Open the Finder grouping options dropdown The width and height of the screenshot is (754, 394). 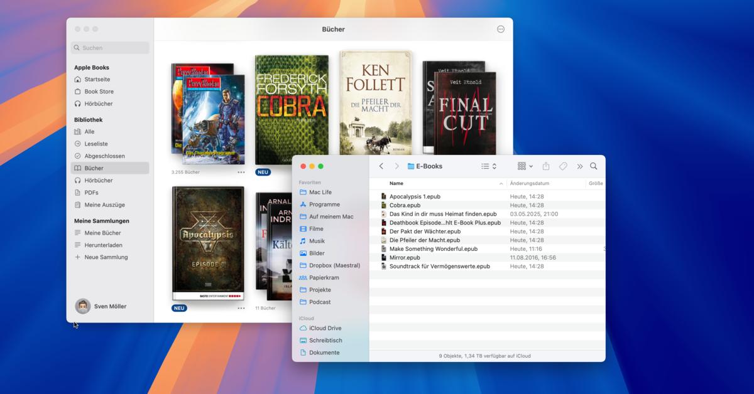point(525,166)
